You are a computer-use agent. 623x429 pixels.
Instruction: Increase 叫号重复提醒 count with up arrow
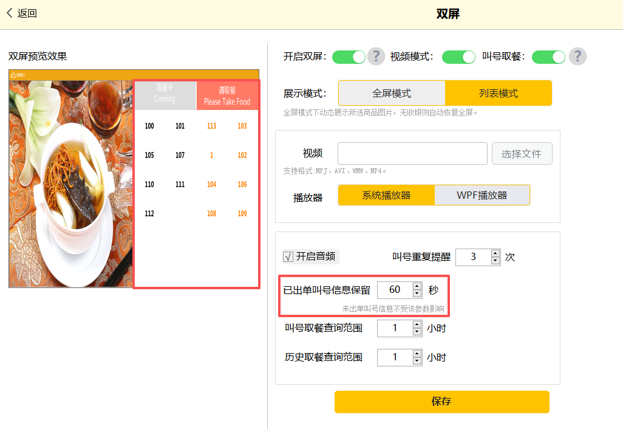tap(495, 253)
